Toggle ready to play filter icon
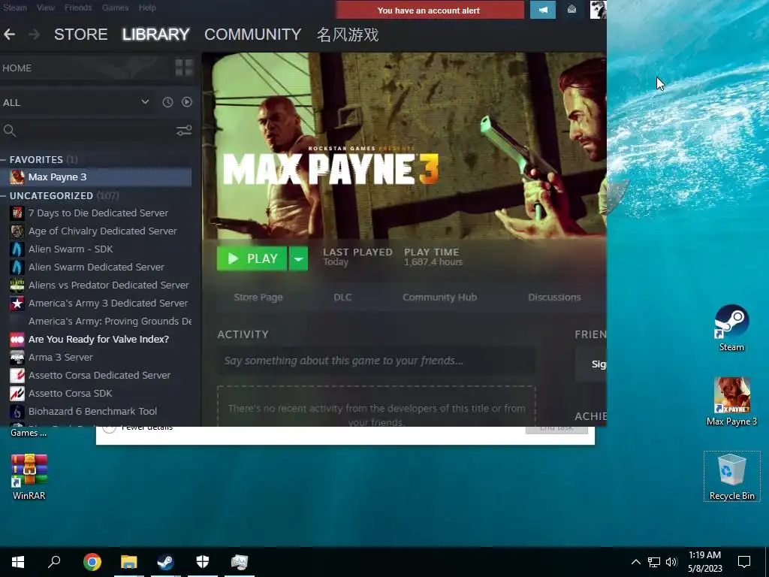 point(187,102)
